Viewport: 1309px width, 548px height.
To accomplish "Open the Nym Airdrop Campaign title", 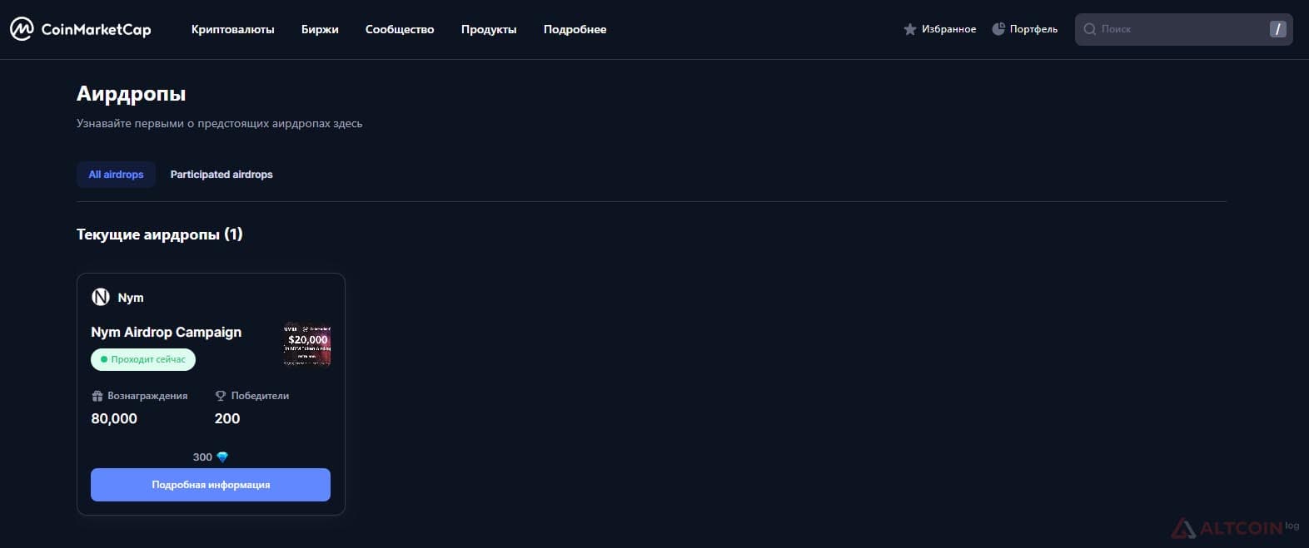I will click(x=166, y=332).
